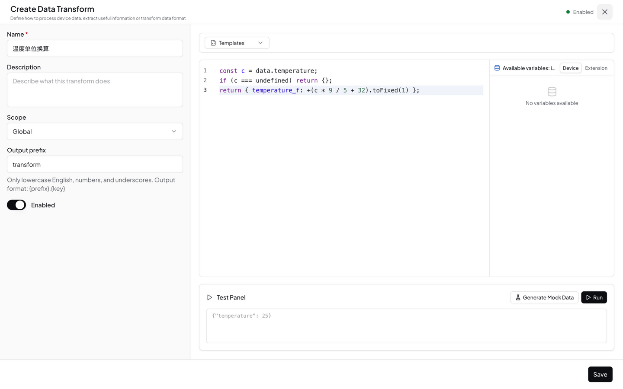Expand the Scope Global dropdown
This screenshot has width=623, height=389.
(x=95, y=131)
